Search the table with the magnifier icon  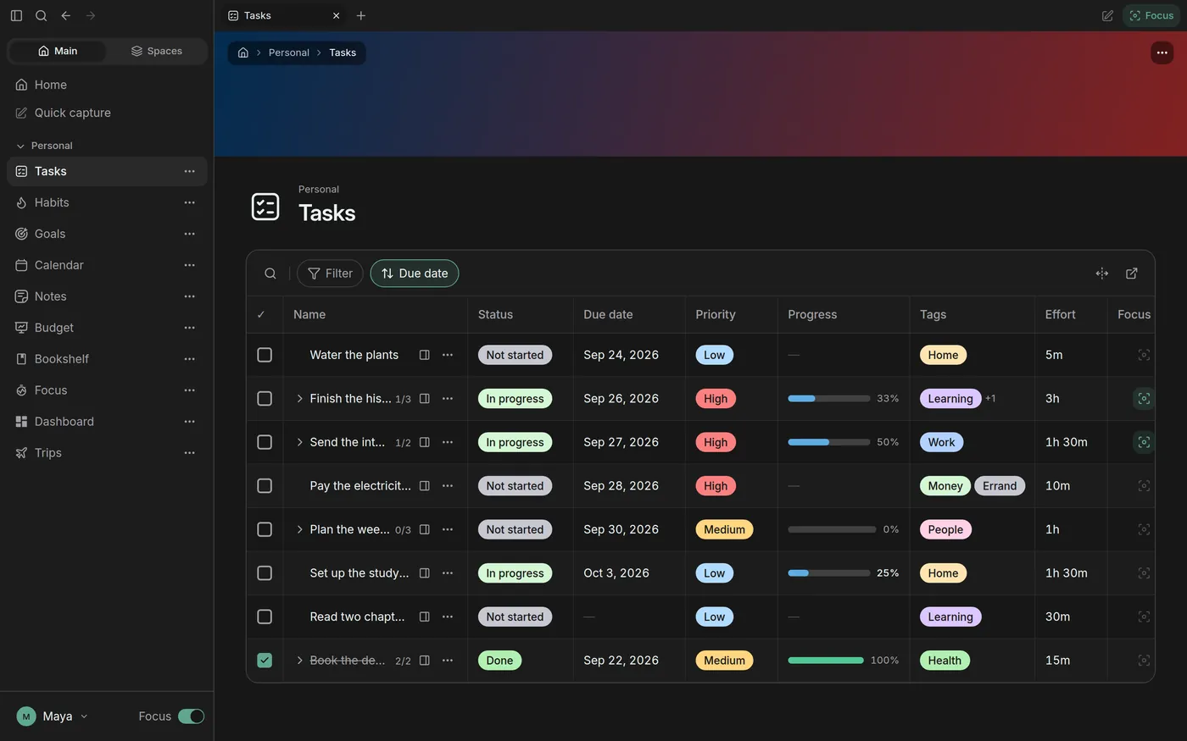[x=270, y=274]
